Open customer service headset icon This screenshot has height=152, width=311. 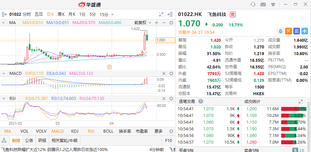click(253, 4)
